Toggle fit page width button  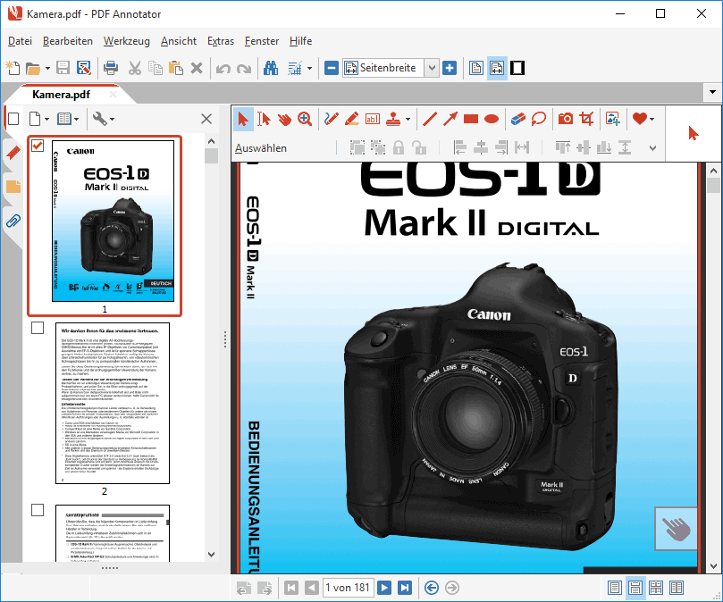497,68
